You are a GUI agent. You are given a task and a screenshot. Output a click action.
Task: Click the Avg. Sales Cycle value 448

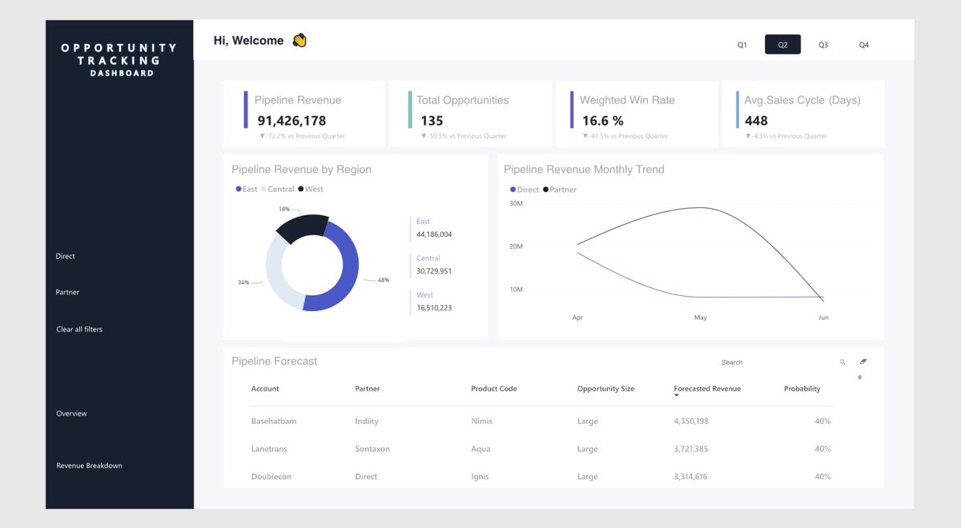(756, 121)
